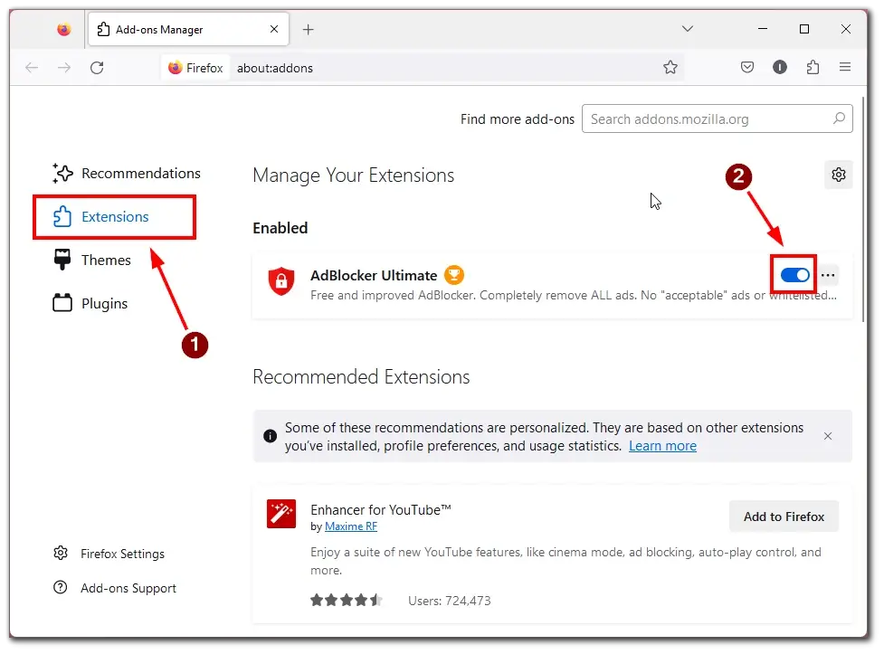This screenshot has height=654, width=884.
Task: Click the Manage Your Extensions heading
Action: (x=354, y=175)
